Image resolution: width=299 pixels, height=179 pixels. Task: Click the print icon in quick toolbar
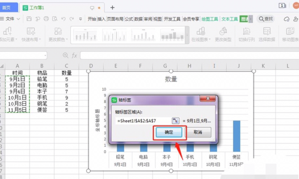click(x=46, y=19)
